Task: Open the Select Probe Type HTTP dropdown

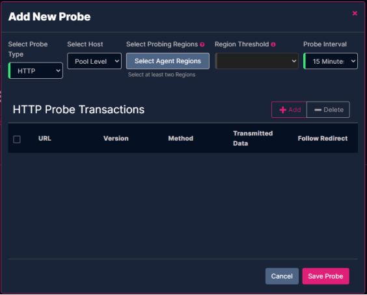Action: tap(36, 70)
